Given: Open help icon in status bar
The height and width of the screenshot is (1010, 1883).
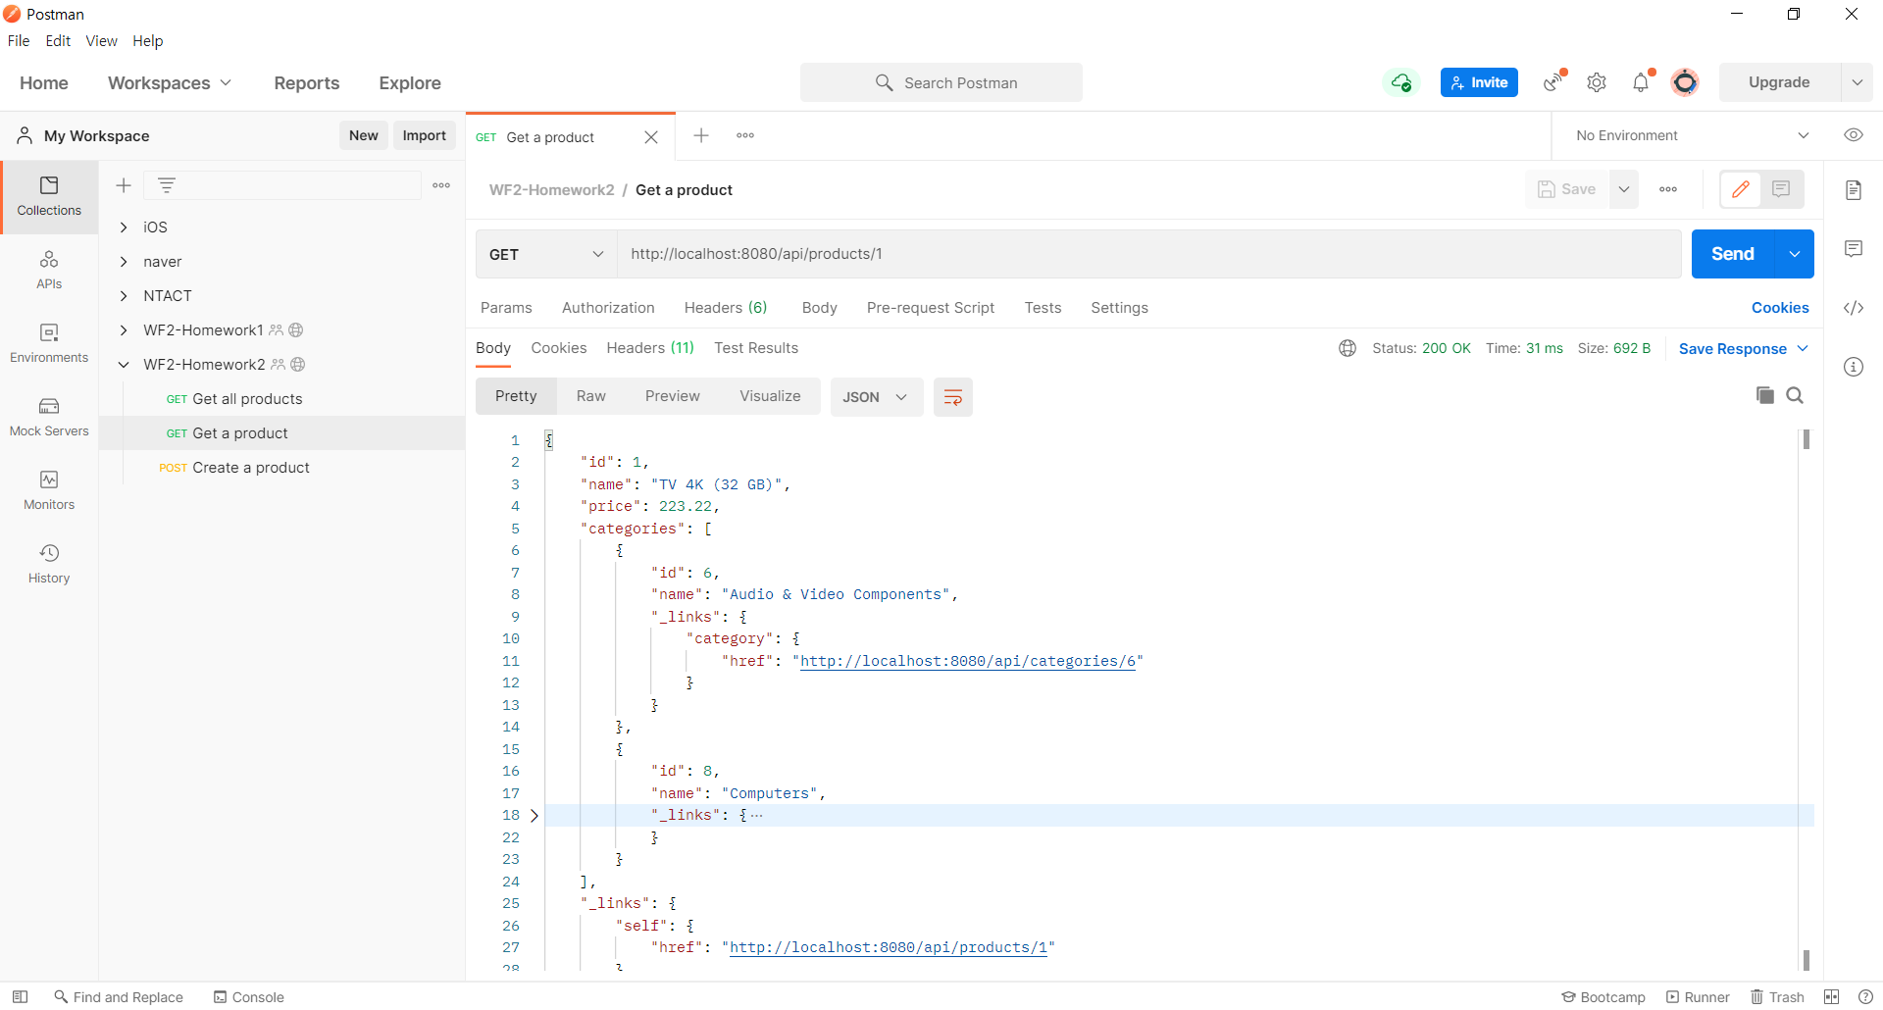Looking at the screenshot, I should [1865, 997].
